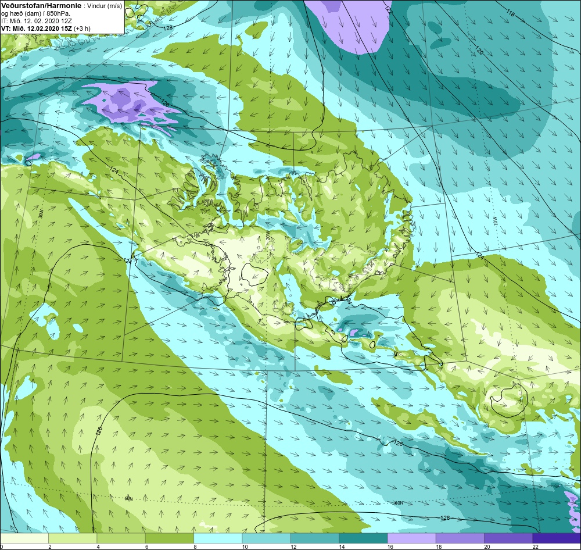581x550 pixels.
Task: Click the 'og hæð (dam) í 850hPa.' line
Action: [x=36, y=14]
